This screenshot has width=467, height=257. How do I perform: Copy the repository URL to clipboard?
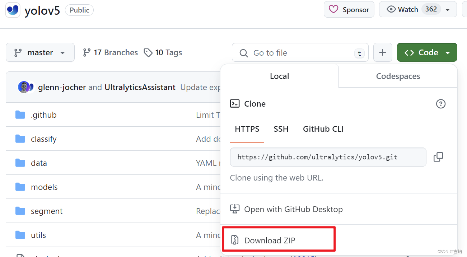click(438, 157)
